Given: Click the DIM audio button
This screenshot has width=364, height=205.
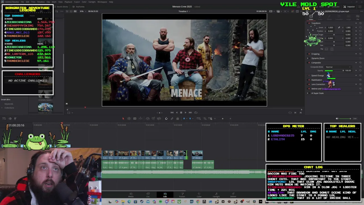Looking at the screenshot, I should click(x=355, y=118).
